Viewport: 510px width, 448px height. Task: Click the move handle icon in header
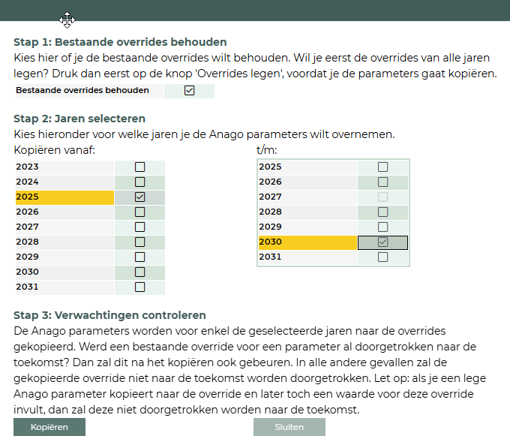click(67, 19)
